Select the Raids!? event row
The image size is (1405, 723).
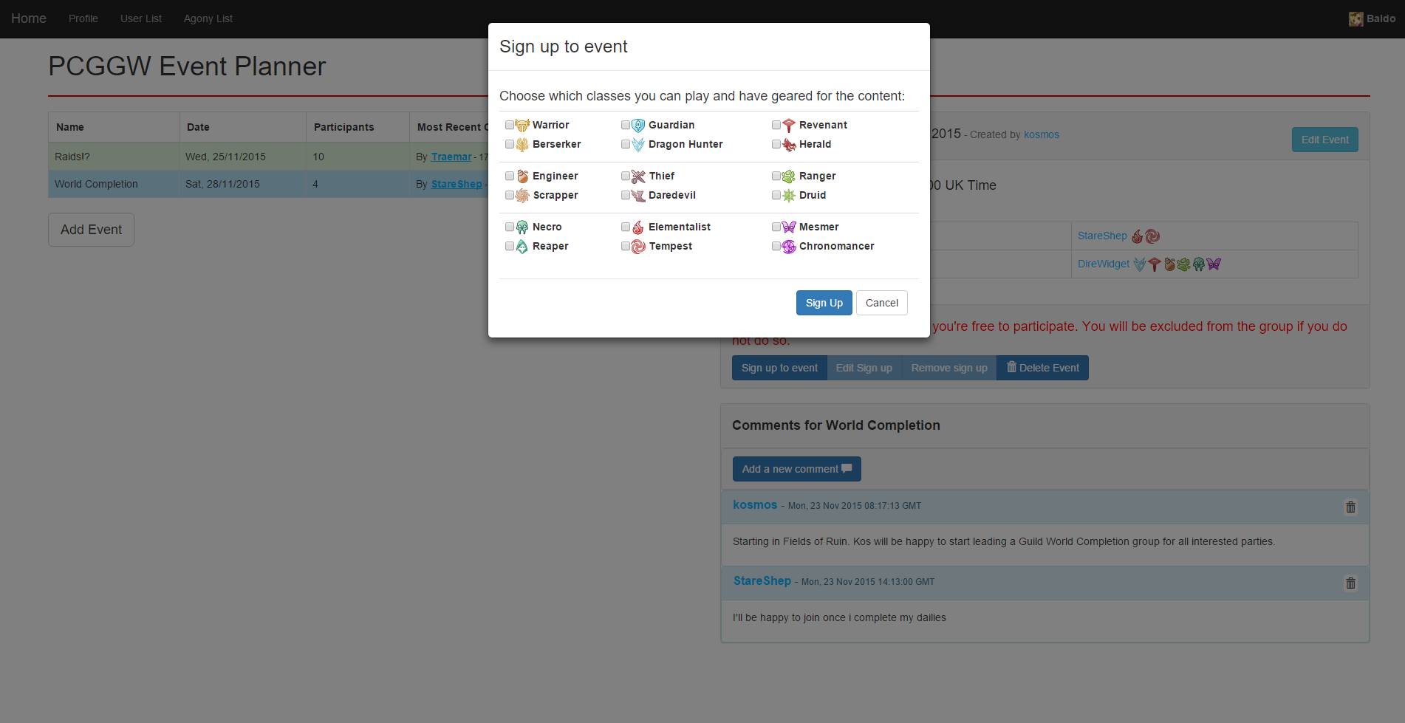click(267, 157)
